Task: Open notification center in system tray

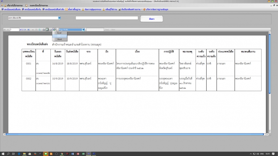Action: tap(273, 154)
